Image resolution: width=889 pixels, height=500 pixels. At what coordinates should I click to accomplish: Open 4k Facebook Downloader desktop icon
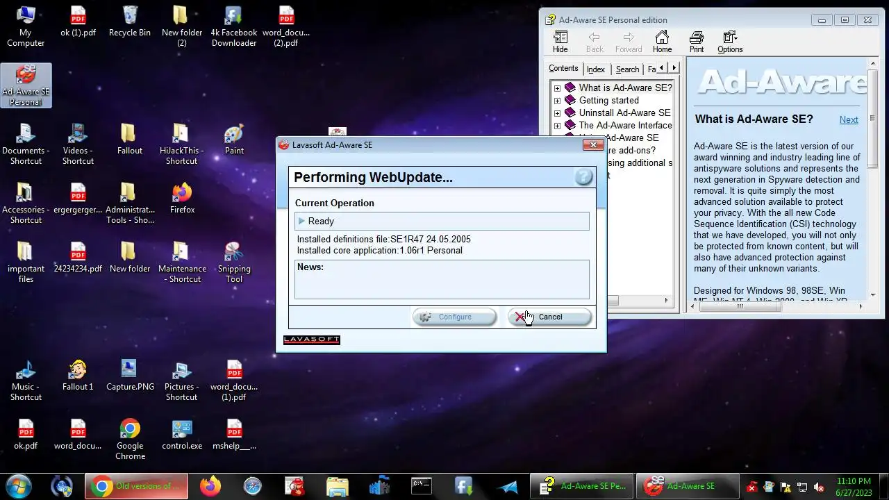pyautogui.click(x=234, y=26)
